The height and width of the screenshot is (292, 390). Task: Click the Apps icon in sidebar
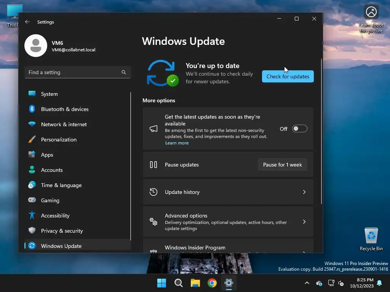click(32, 154)
